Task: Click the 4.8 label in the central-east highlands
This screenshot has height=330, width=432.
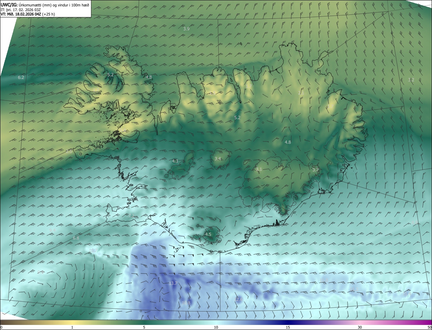Action: pyautogui.click(x=288, y=142)
